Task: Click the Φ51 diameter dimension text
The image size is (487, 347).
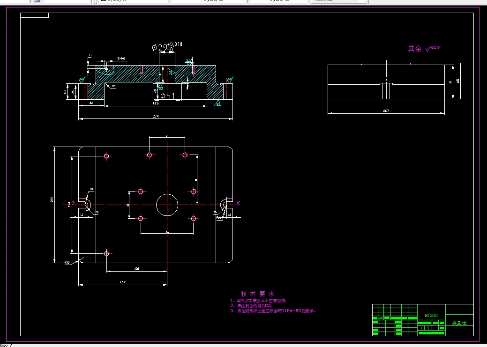Action: (x=168, y=96)
